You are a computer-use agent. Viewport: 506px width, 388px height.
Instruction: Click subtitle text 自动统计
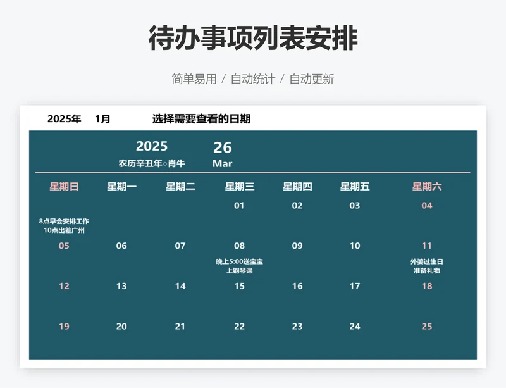(x=253, y=79)
